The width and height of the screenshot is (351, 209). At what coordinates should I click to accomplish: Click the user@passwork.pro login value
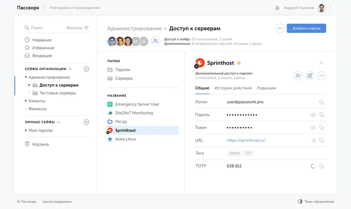(x=245, y=102)
